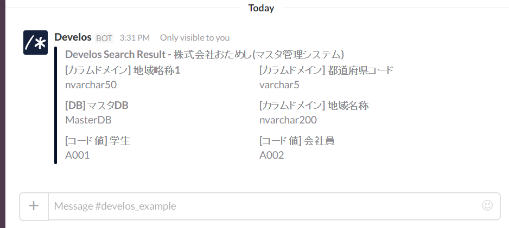Viewport: 509px width, 228px height.
Task: Click the Develos bot name
Action: [x=73, y=37]
